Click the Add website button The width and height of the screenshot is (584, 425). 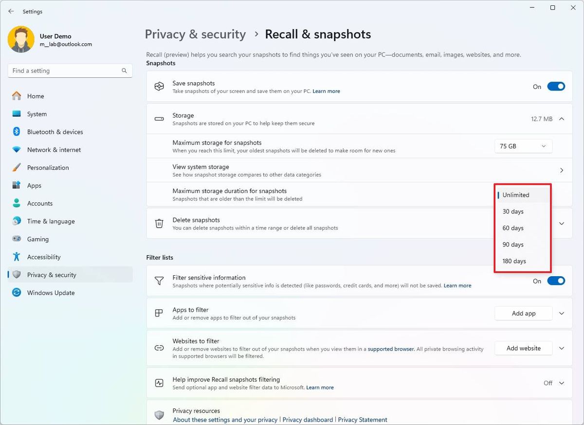523,348
